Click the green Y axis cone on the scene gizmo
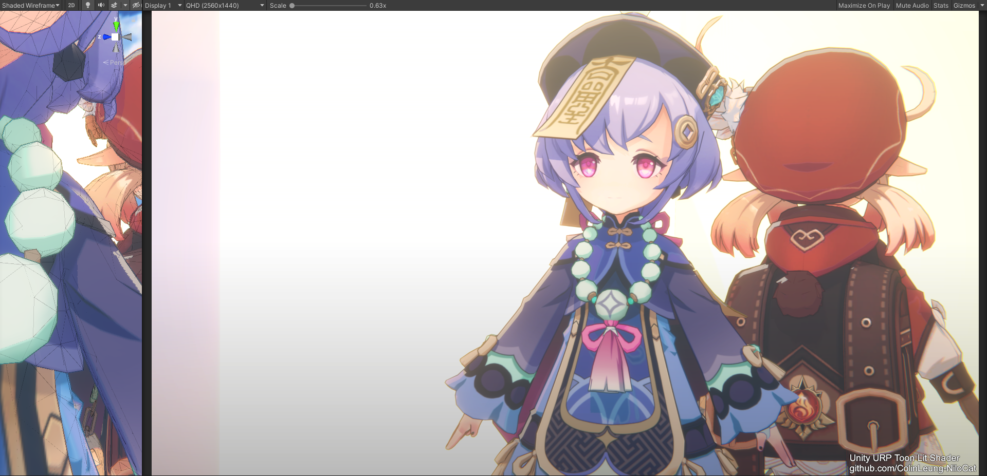 (116, 25)
